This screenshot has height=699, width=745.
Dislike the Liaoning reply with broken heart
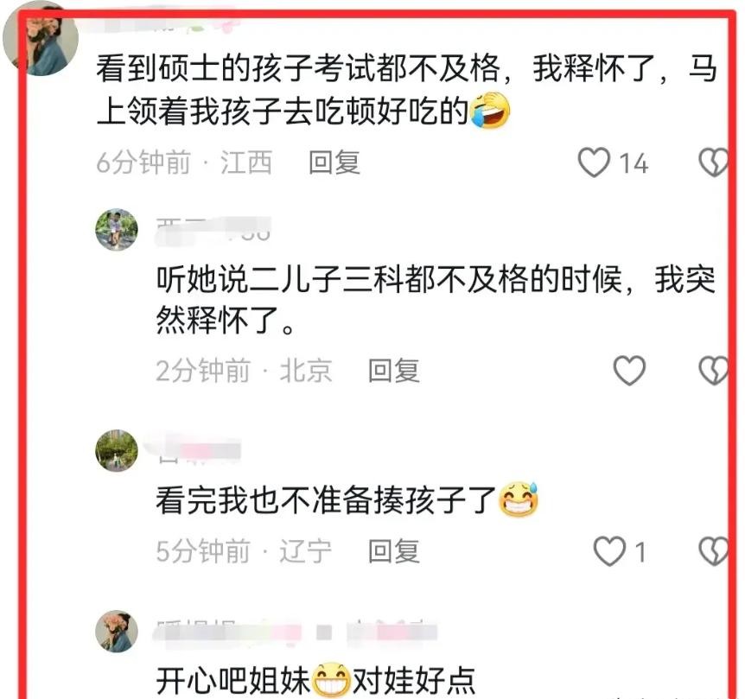click(x=714, y=551)
